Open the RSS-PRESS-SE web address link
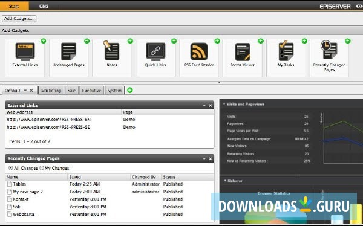 point(48,127)
